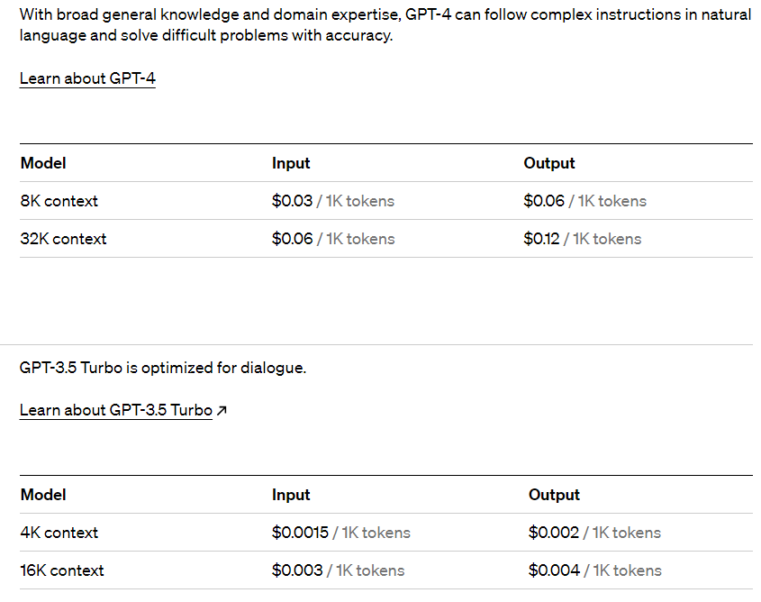Click the $0.0015 input price for 4K context
Image resolution: width=761 pixels, height=602 pixels.
(x=300, y=532)
